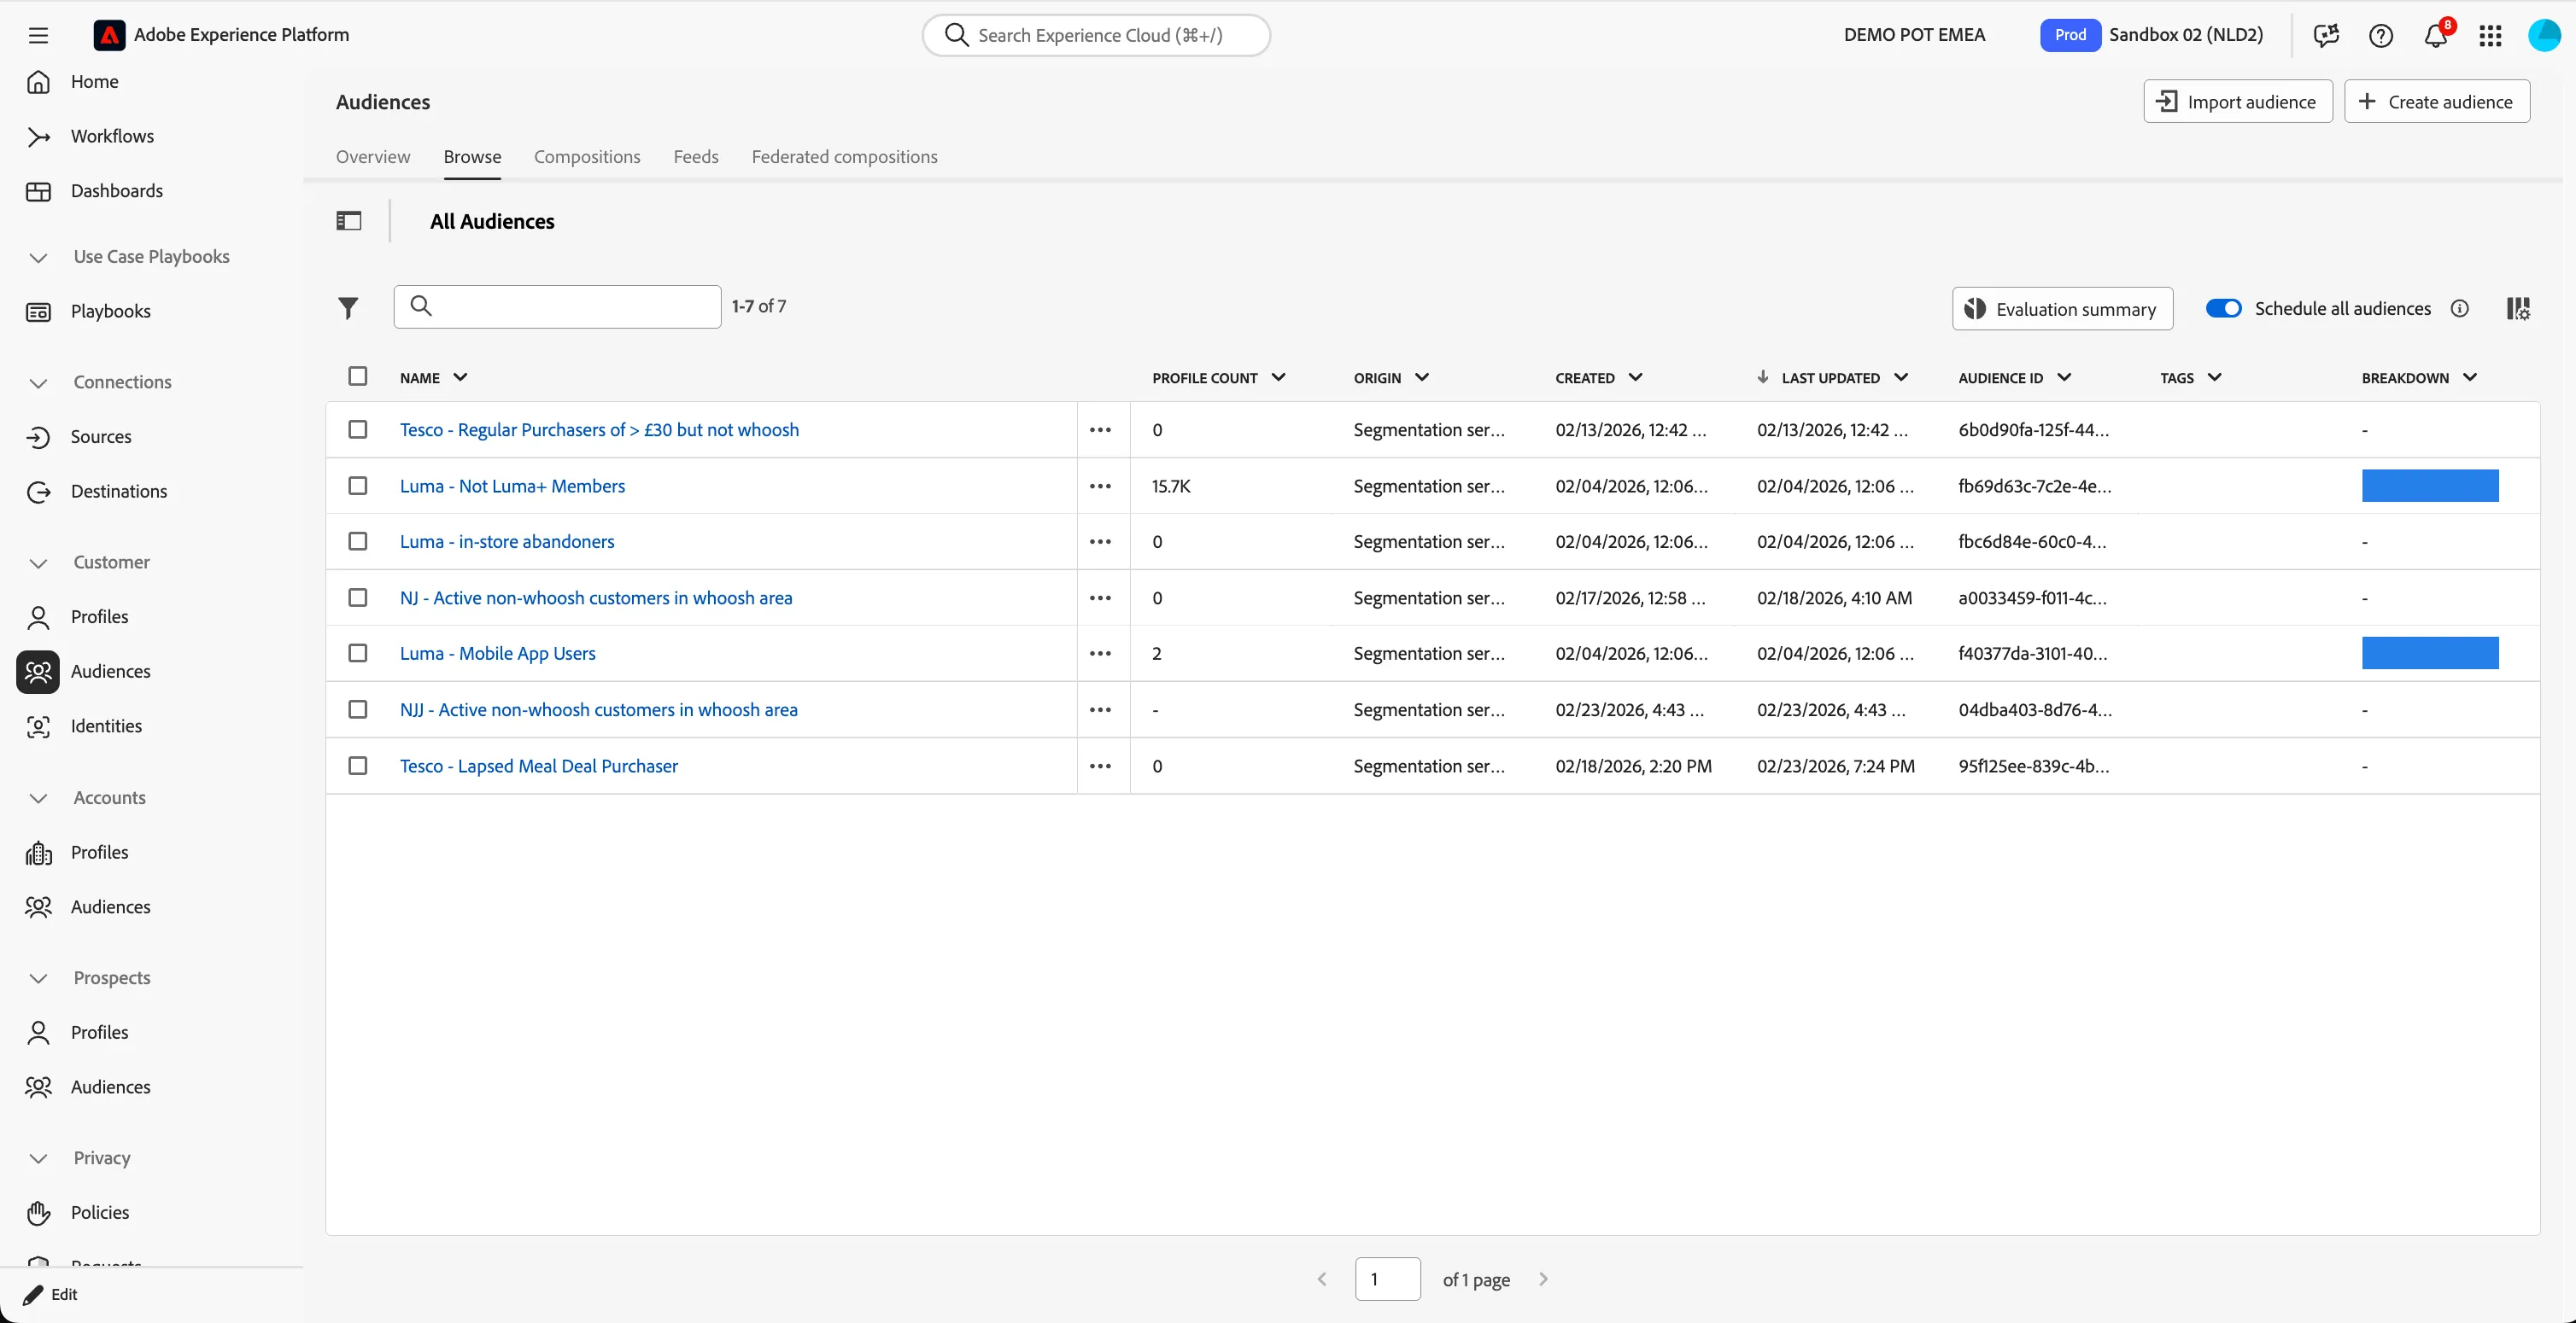
Task: Toggle the Schedule all audiences switch
Action: click(2224, 309)
